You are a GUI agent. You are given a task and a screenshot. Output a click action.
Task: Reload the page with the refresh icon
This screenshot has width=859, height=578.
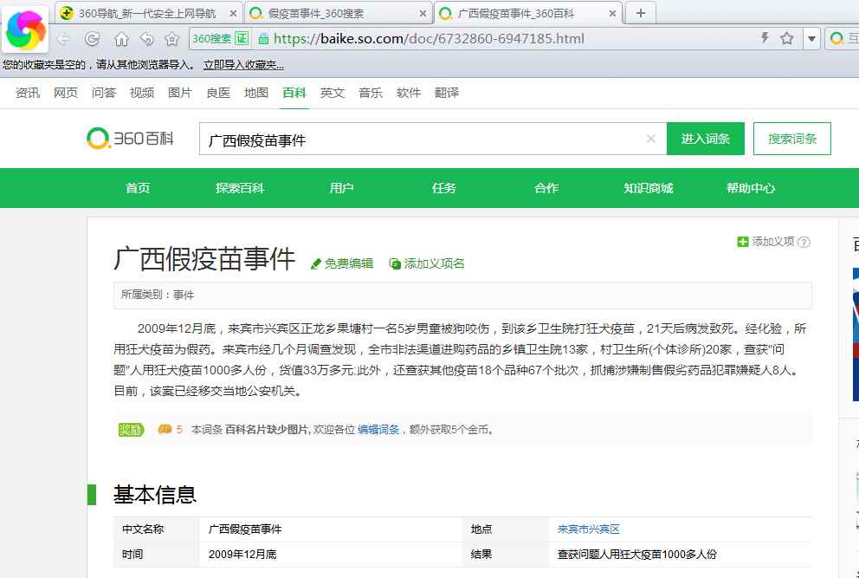[92, 39]
